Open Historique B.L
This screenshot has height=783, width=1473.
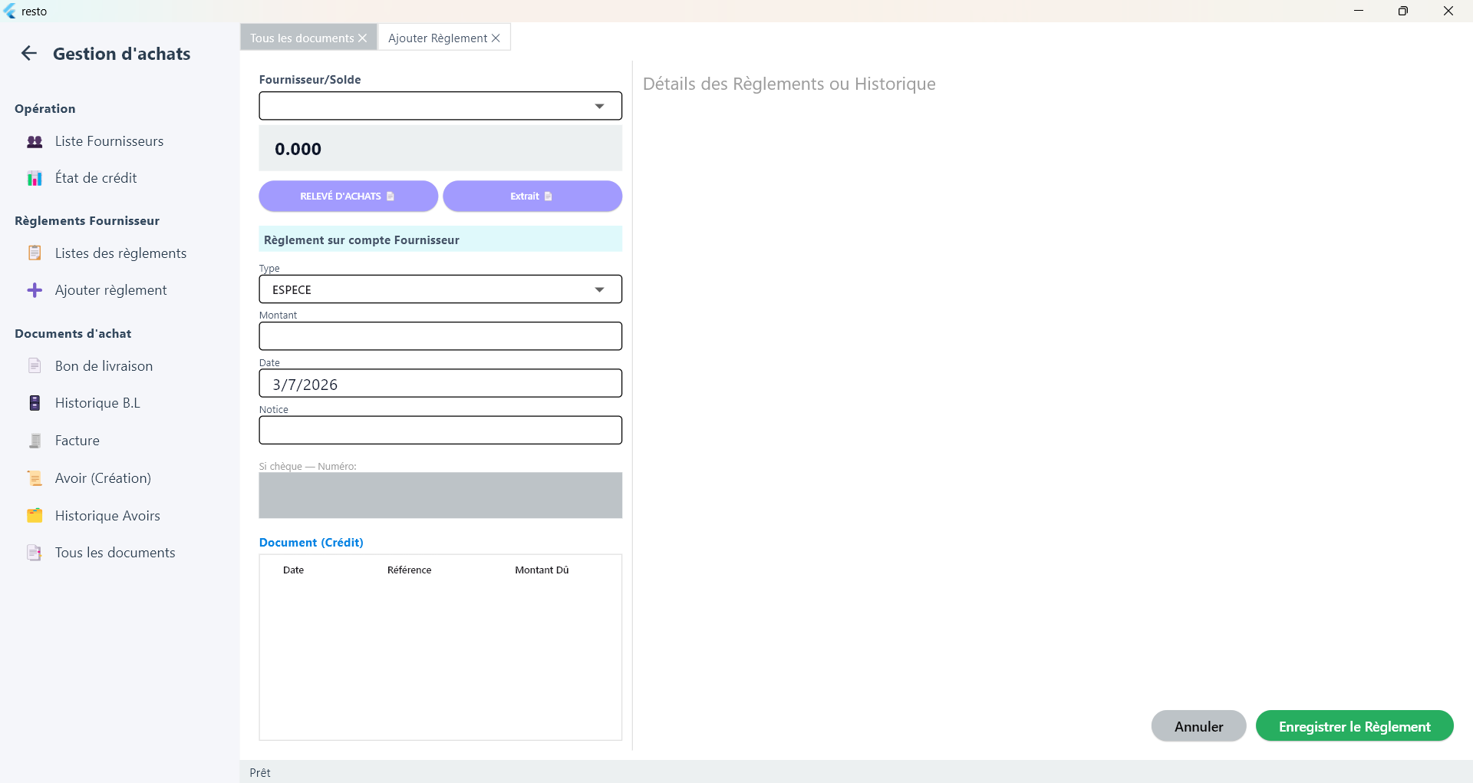[x=97, y=403]
